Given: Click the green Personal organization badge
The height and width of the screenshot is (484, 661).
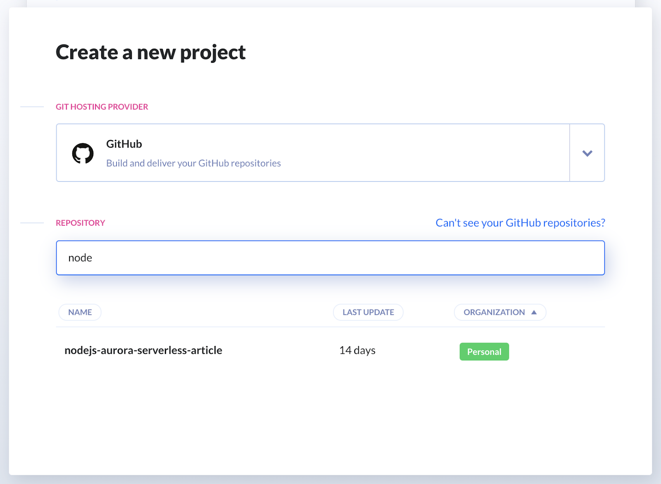Looking at the screenshot, I should point(484,352).
